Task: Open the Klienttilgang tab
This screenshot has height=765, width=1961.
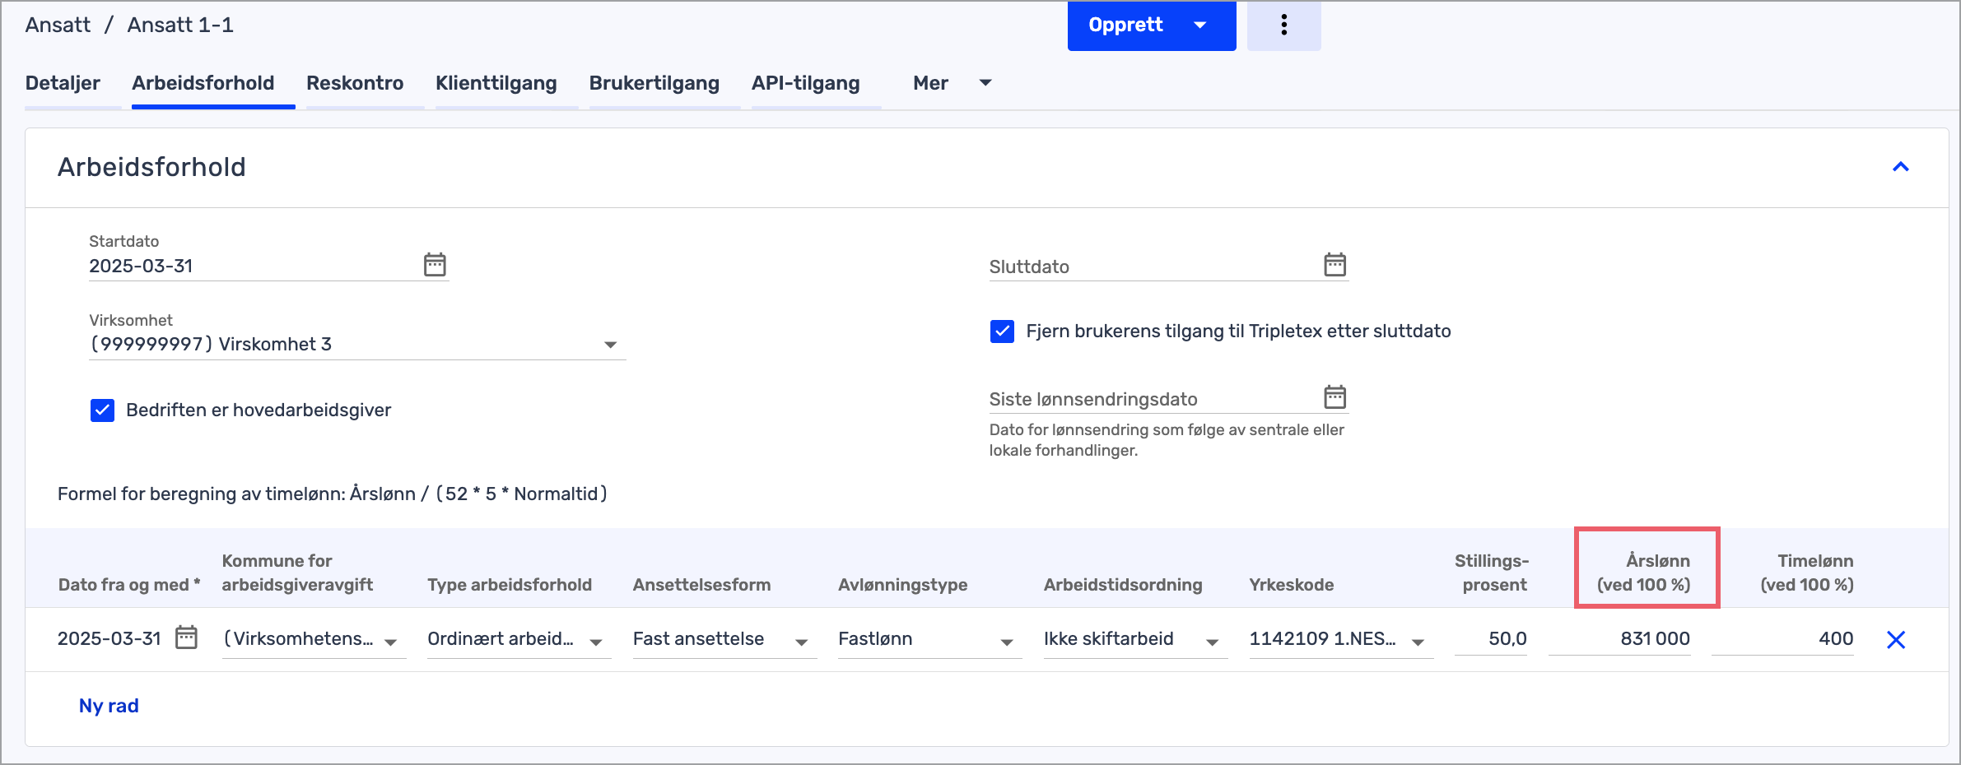Action: 496,83
